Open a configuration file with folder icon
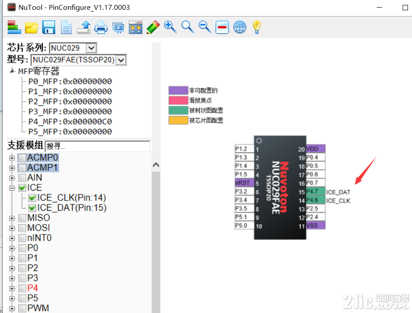The image size is (412, 313). (x=32, y=27)
